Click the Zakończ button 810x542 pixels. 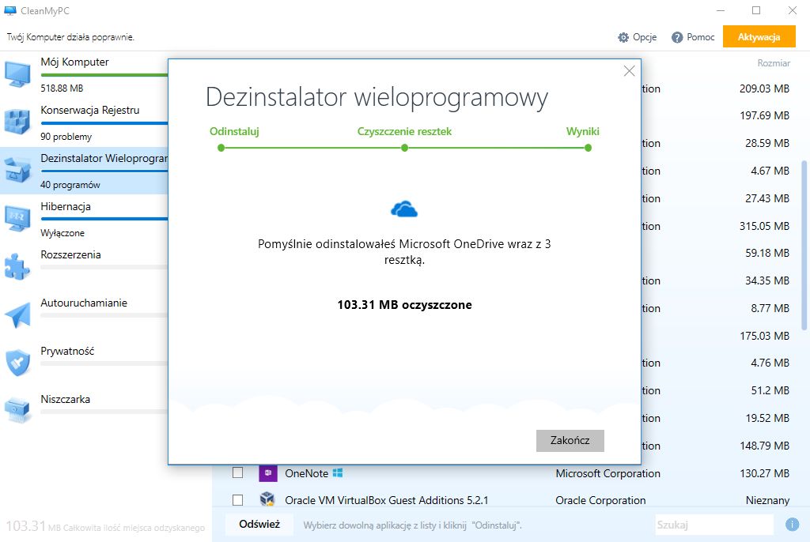(x=570, y=440)
